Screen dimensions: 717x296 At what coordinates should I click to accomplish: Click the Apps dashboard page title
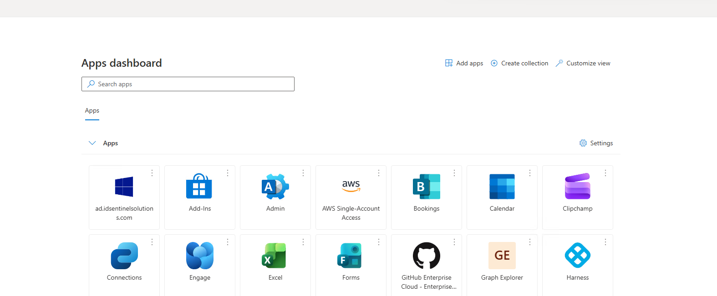click(122, 63)
